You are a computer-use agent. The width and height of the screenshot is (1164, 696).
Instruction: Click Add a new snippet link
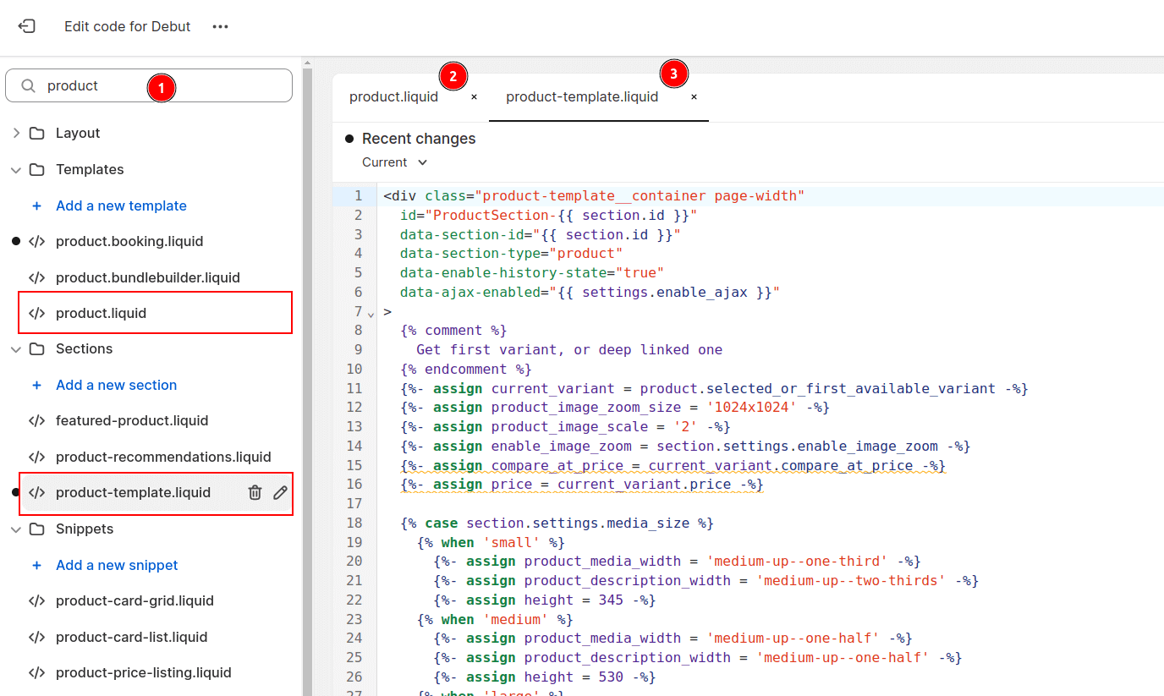(x=117, y=565)
